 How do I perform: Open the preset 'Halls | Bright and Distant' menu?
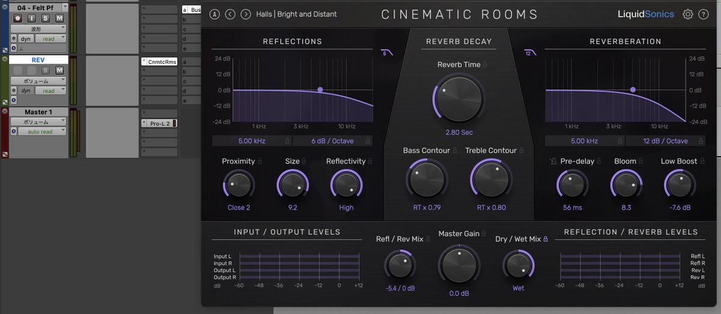tap(296, 14)
